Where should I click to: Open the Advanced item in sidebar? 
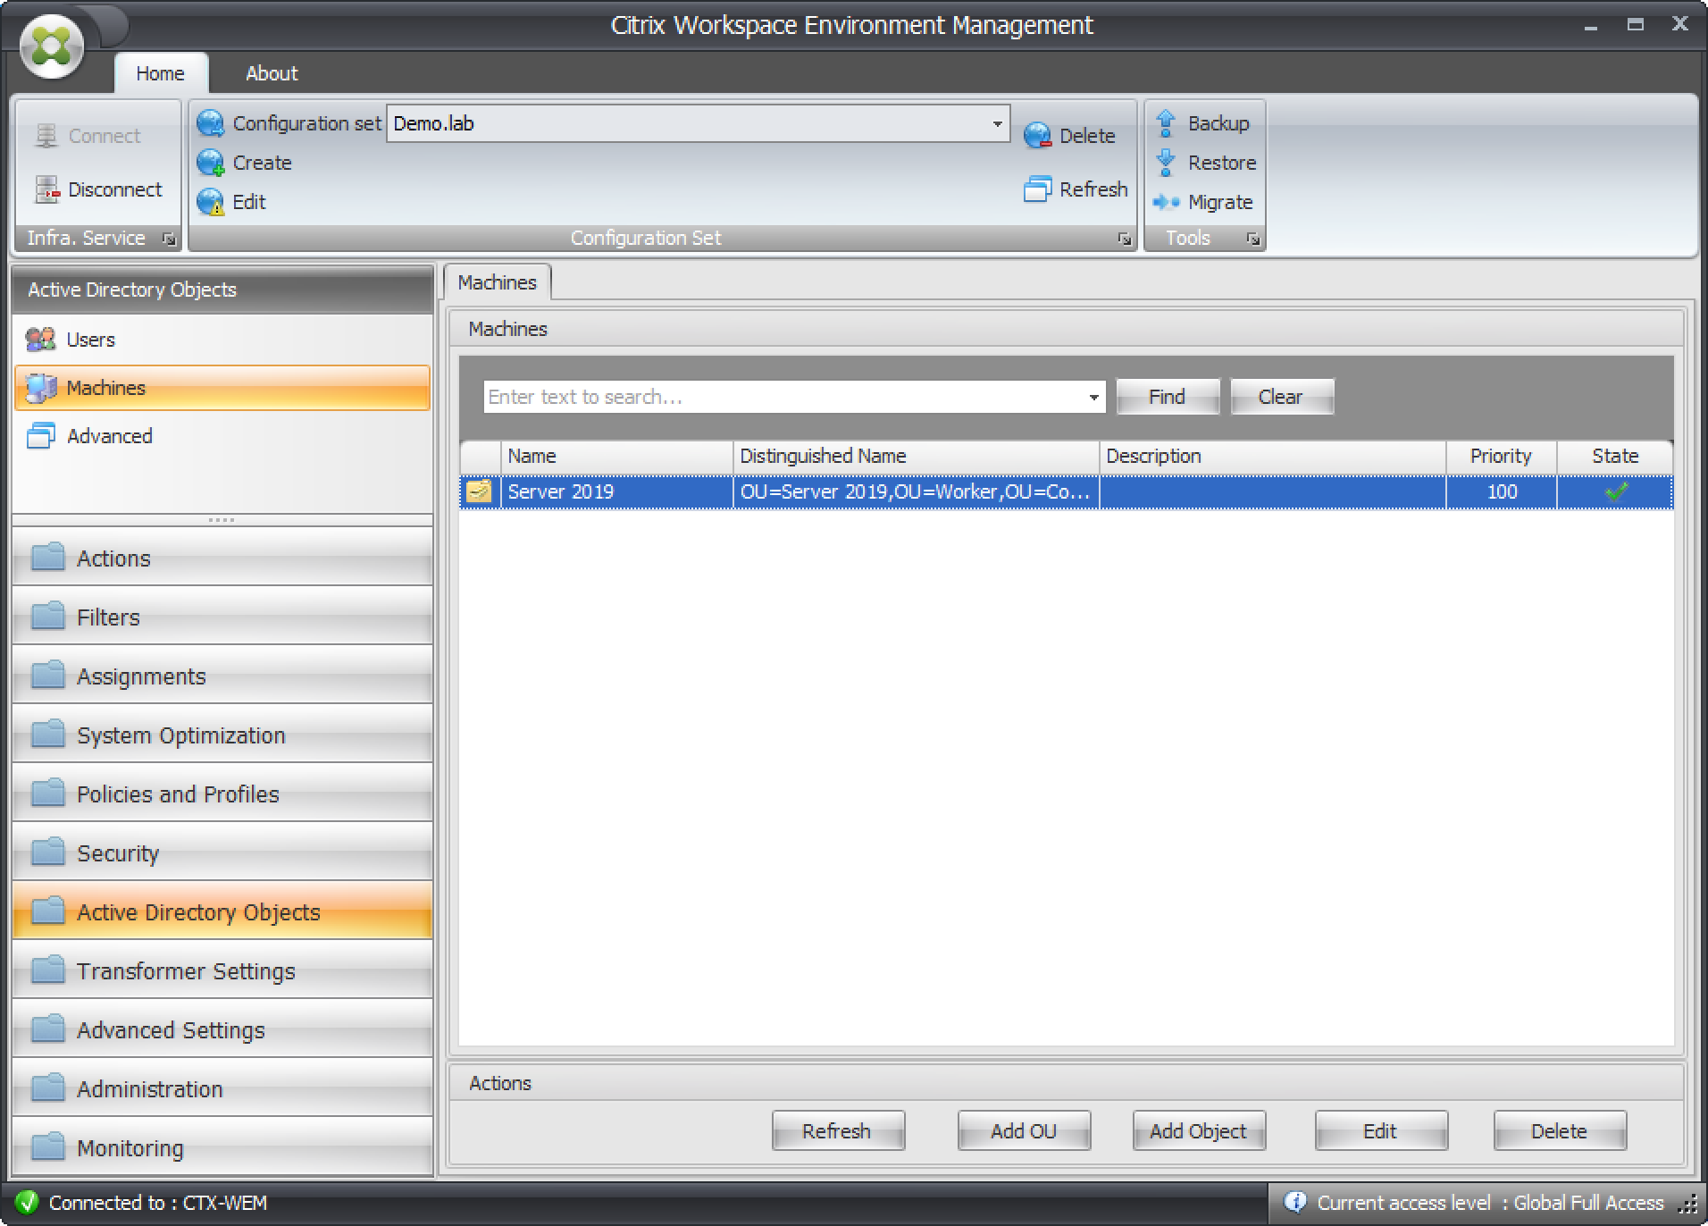click(109, 436)
